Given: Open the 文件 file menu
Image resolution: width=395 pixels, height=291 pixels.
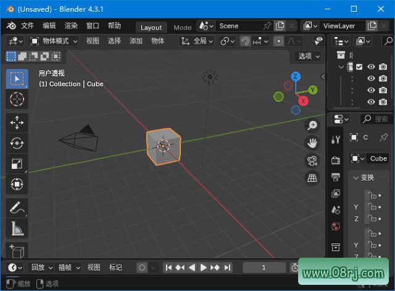Looking at the screenshot, I should 28,26.
